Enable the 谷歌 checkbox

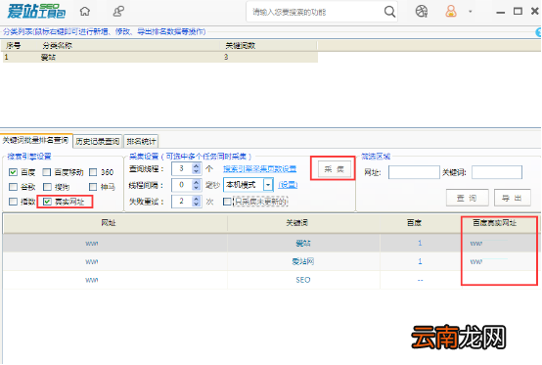click(x=13, y=187)
